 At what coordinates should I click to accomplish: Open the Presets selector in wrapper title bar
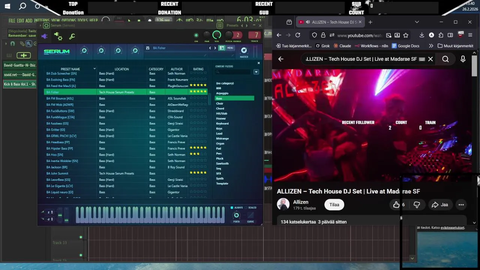click(232, 25)
